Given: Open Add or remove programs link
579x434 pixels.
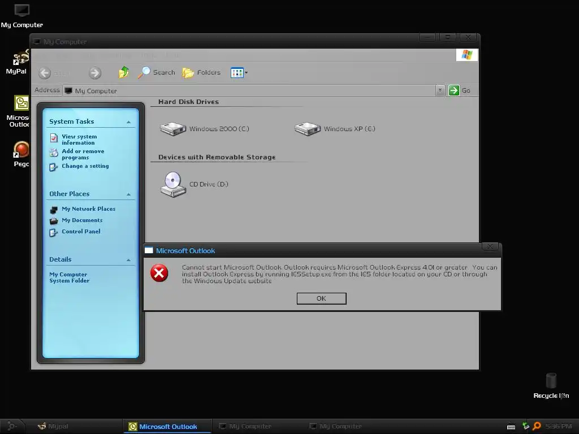Looking at the screenshot, I should pyautogui.click(x=83, y=154).
